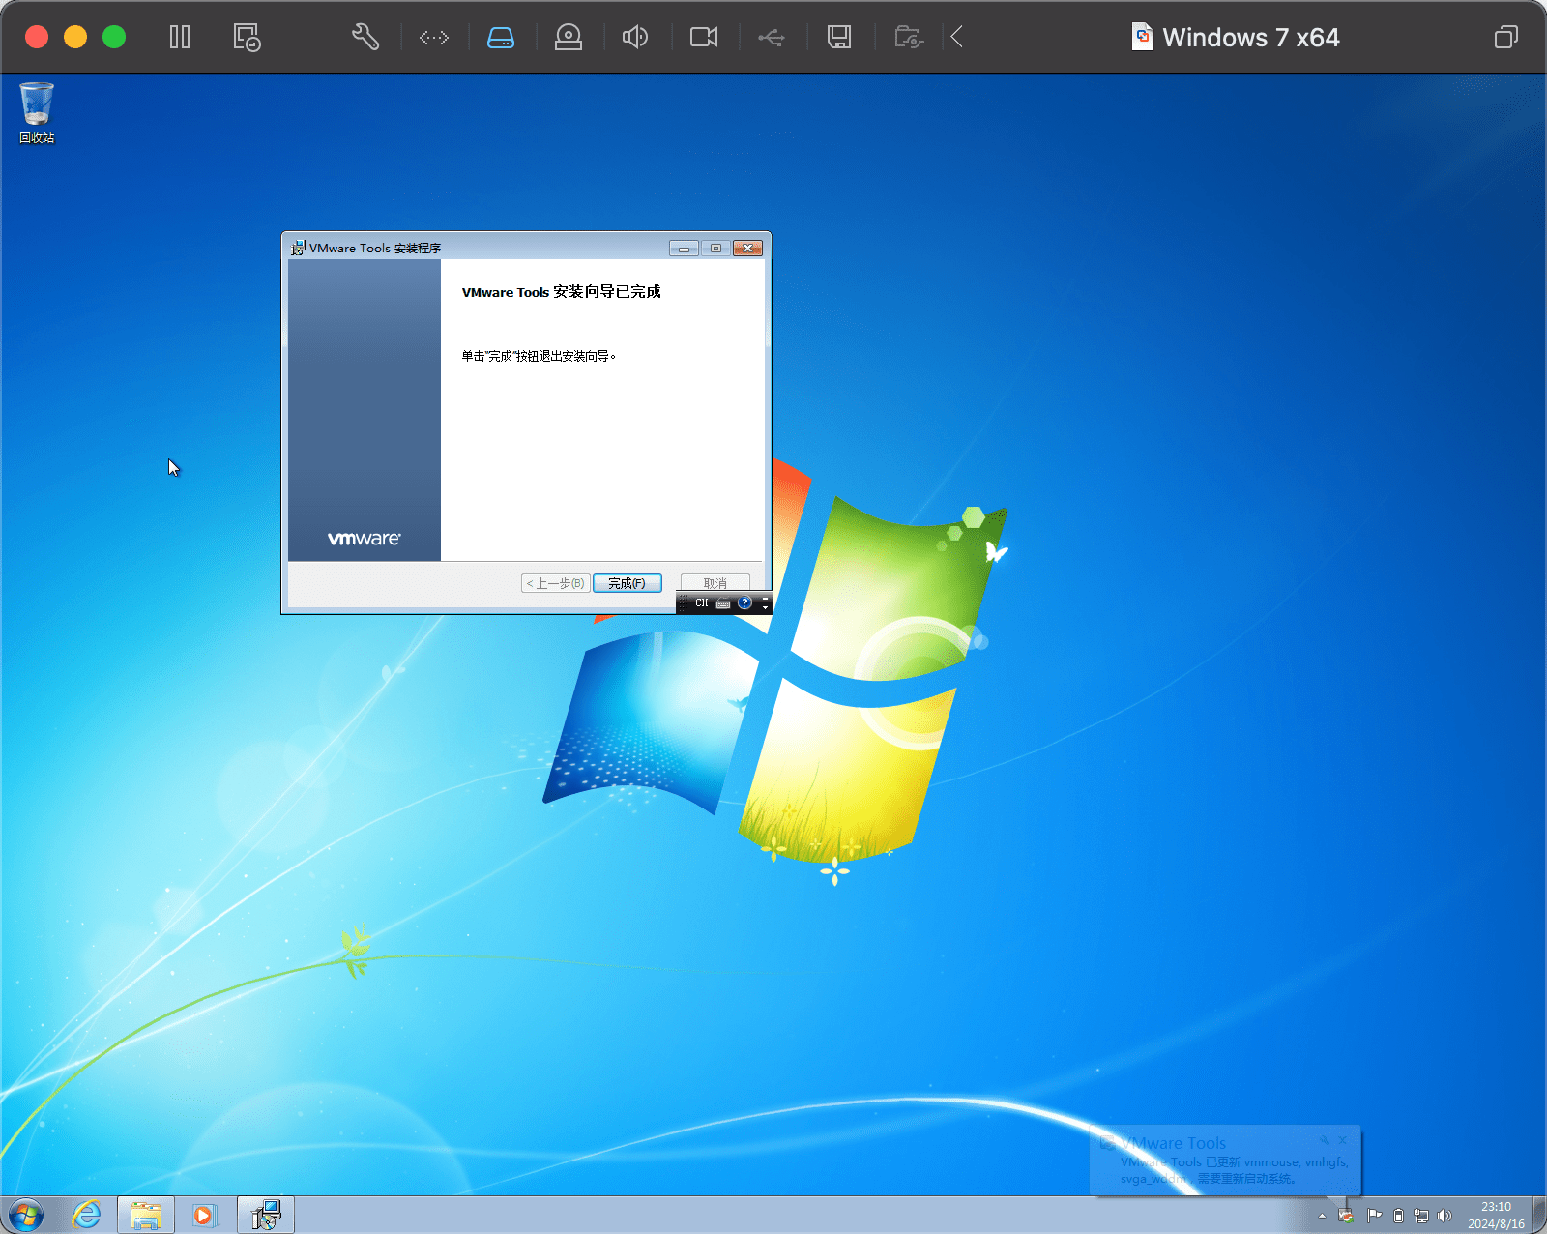Image resolution: width=1547 pixels, height=1234 pixels.
Task: Click the hard disk icon in toolbar
Action: [501, 38]
